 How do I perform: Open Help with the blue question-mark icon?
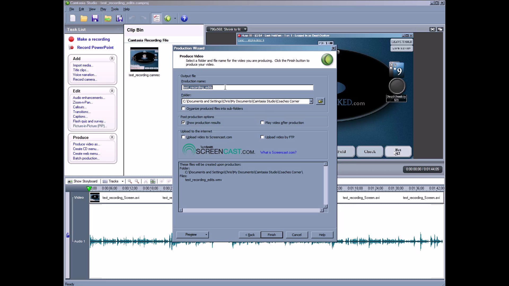[x=184, y=18]
